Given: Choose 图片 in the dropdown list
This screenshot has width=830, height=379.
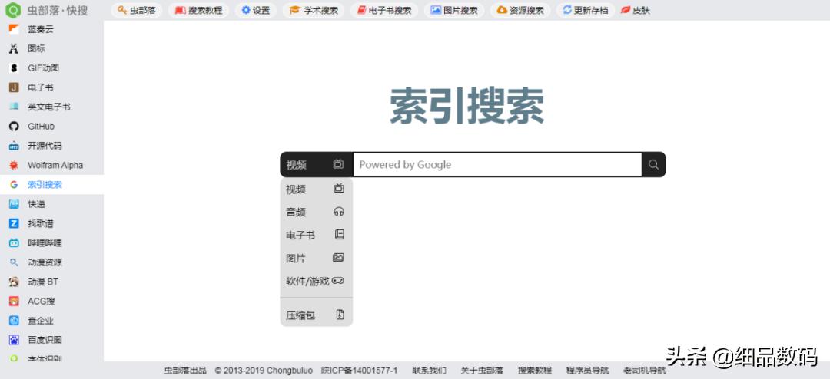Looking at the screenshot, I should pyautogui.click(x=316, y=259).
